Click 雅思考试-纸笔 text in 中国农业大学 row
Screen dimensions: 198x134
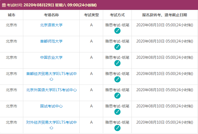click(x=117, y=57)
